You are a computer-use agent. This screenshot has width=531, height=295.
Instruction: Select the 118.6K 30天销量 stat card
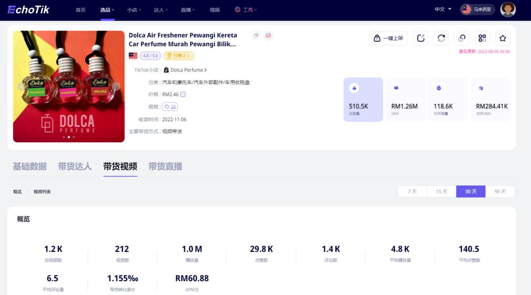448,100
